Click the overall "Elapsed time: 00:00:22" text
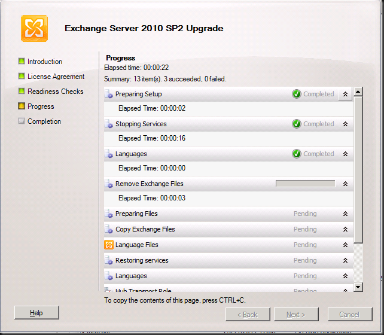Viewport: 384px width, 335px height. pyautogui.click(x=136, y=68)
